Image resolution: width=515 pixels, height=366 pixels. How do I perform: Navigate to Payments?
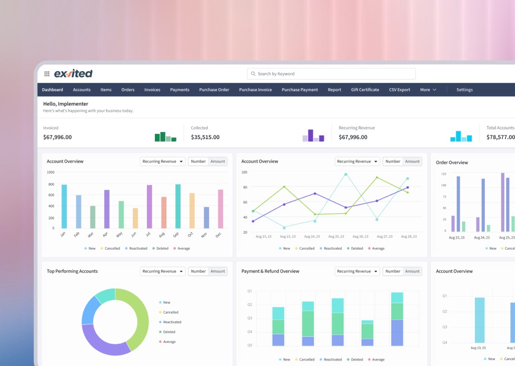(180, 90)
